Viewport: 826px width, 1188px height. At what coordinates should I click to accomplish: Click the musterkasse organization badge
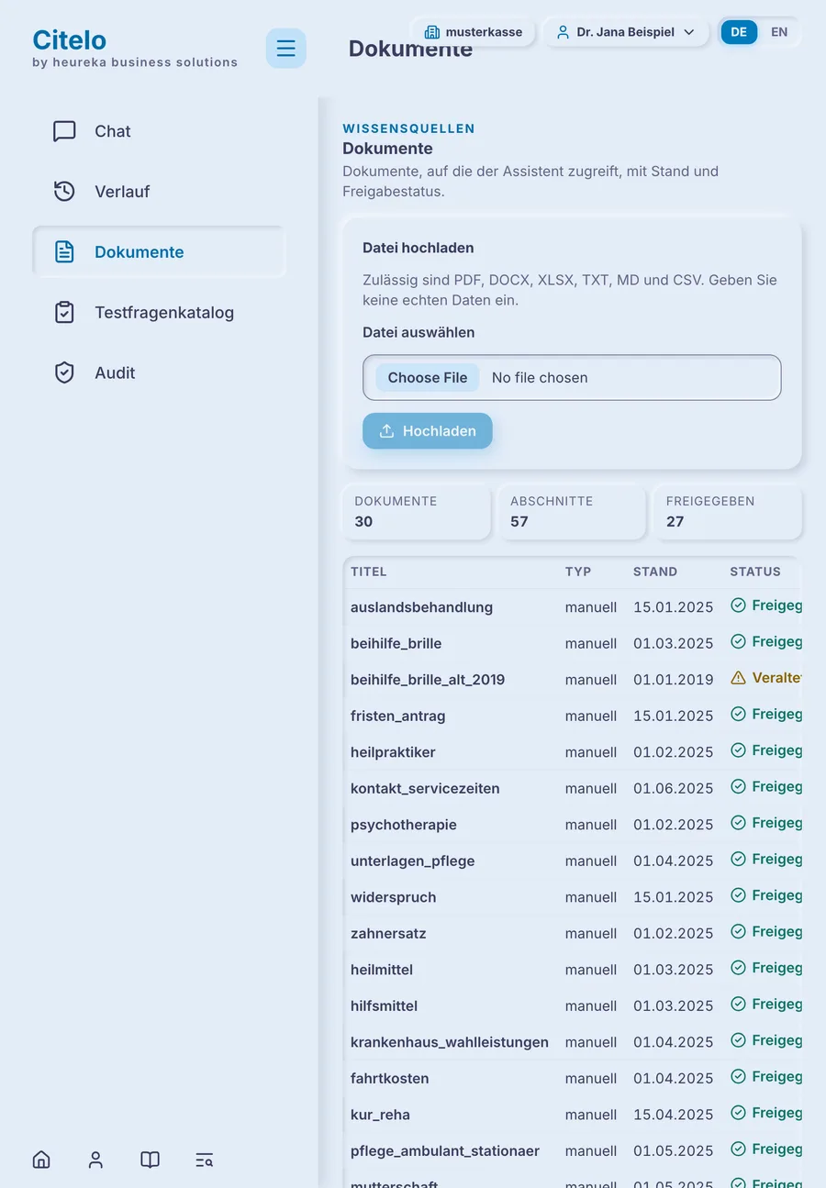click(473, 32)
